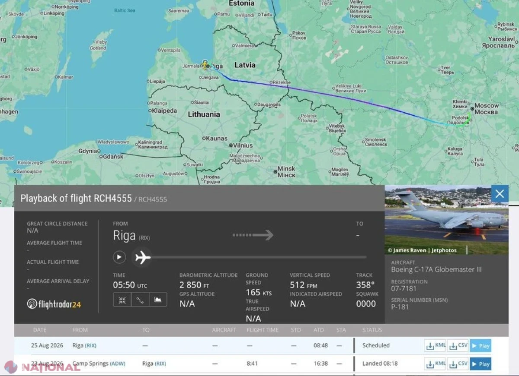Click the ground speed value 165 KTS

[x=259, y=293]
